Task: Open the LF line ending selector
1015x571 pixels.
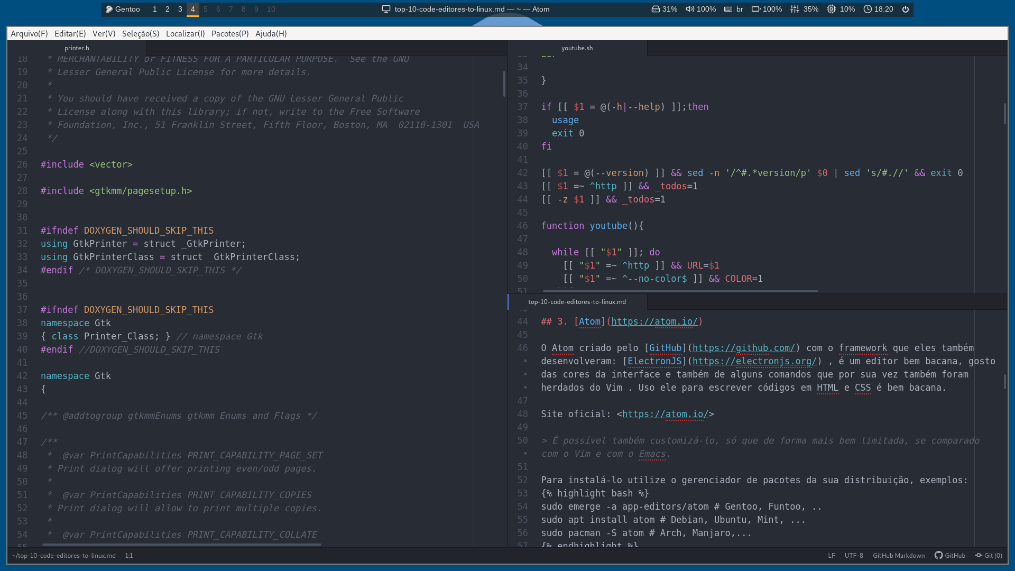Action: coord(832,555)
